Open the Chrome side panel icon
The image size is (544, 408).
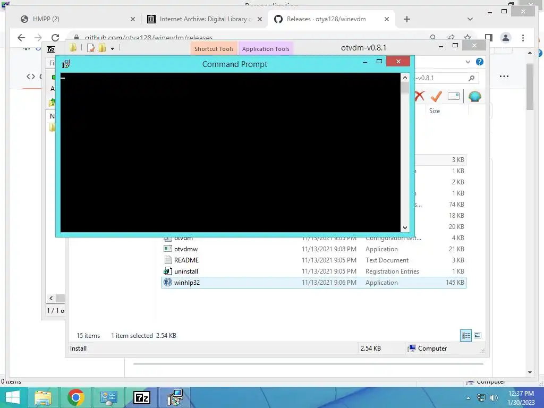(x=489, y=38)
